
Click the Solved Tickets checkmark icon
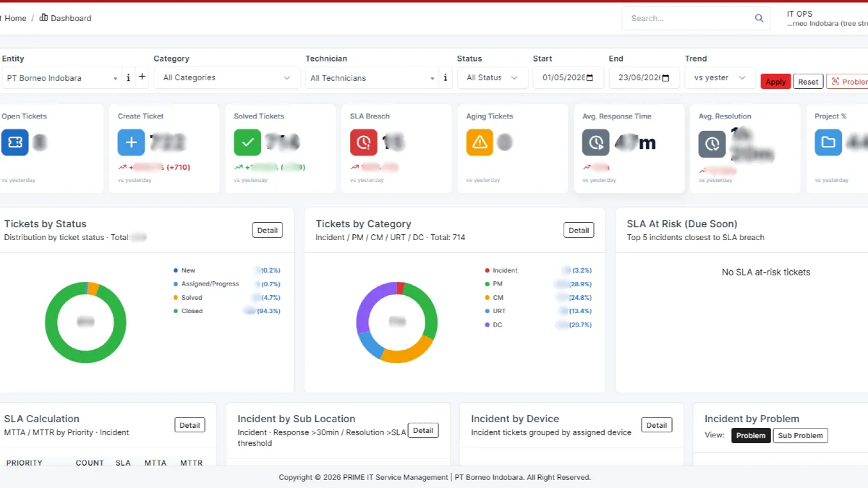coord(247,142)
